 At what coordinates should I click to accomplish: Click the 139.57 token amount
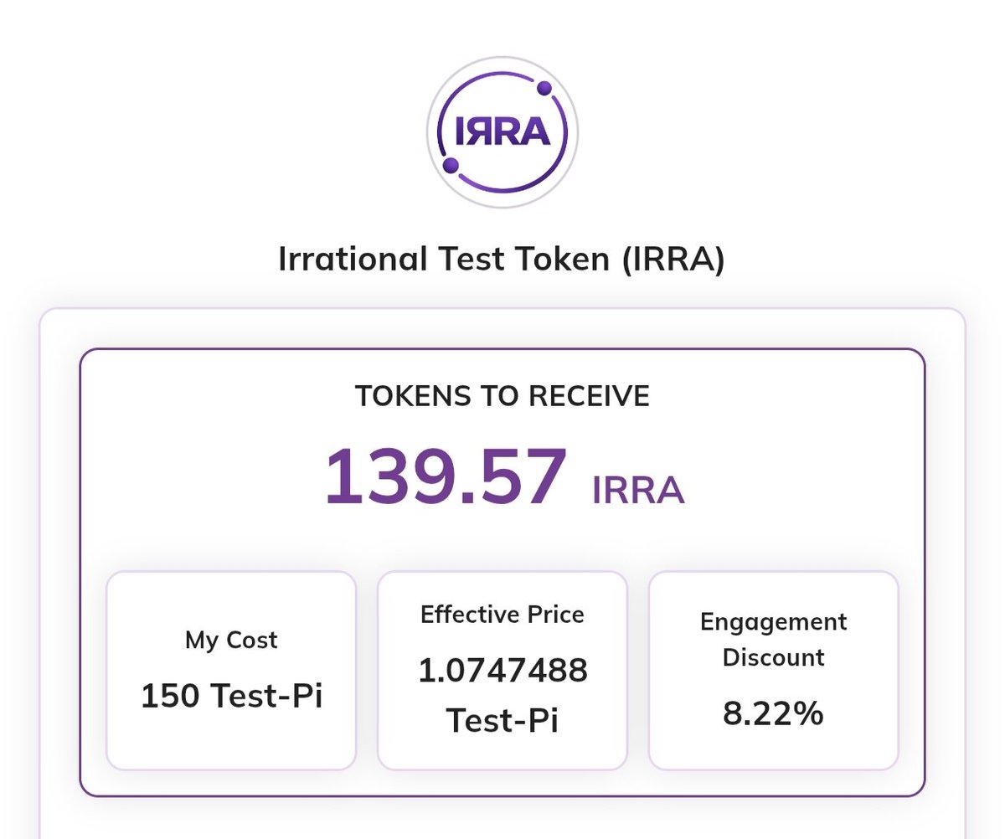click(446, 478)
